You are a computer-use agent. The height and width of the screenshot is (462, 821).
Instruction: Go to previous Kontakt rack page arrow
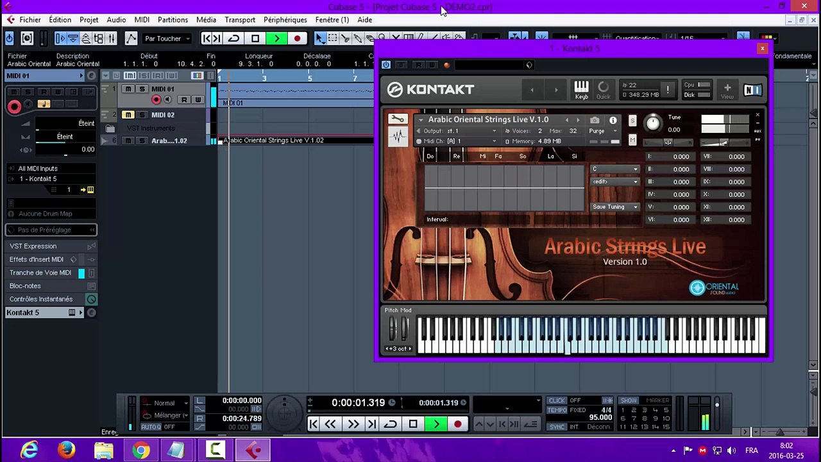[532, 90]
